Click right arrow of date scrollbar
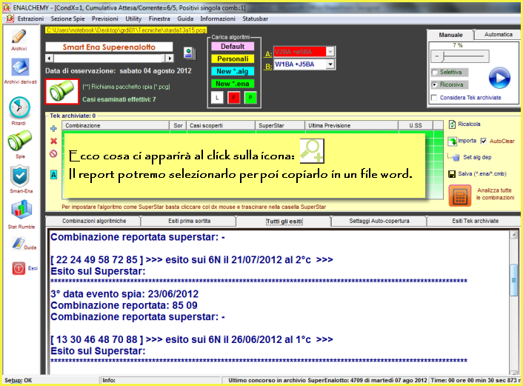Image resolution: width=523 pixels, height=386 pixels. [x=170, y=59]
